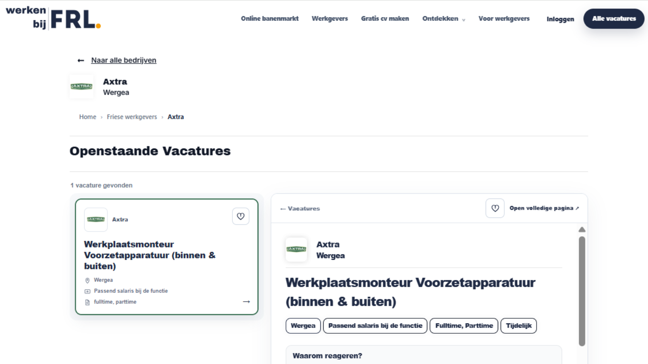The height and width of the screenshot is (364, 648).
Task: Click the Axtra logo in the vacancy card
Action: [96, 220]
